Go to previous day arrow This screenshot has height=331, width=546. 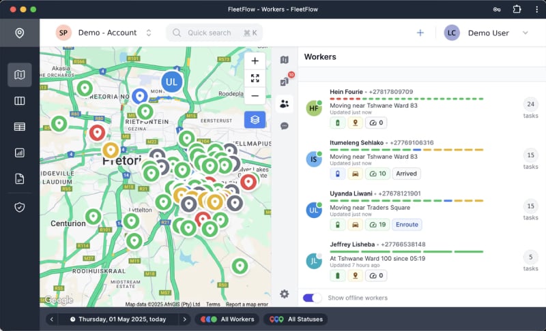[52, 319]
